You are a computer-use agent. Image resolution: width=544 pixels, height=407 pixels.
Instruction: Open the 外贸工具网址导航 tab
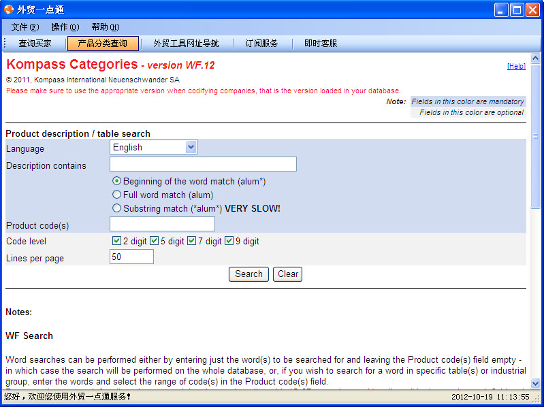(186, 44)
